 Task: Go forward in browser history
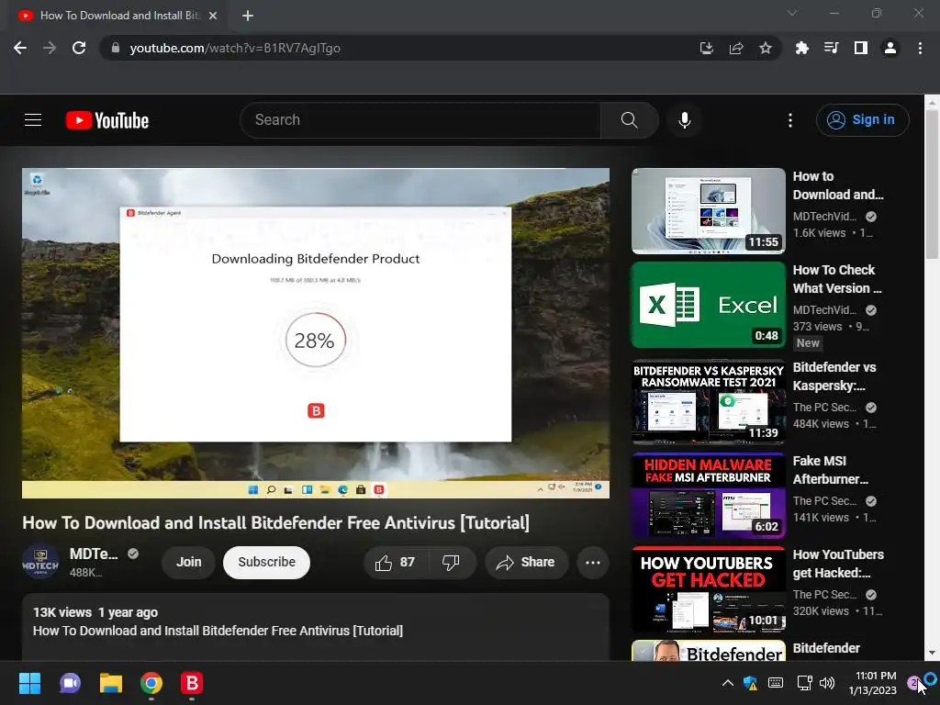[50, 48]
